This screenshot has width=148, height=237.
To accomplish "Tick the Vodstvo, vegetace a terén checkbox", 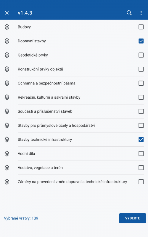I will click(141, 168).
